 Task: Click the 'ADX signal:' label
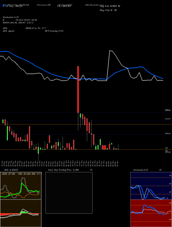point(9,31)
